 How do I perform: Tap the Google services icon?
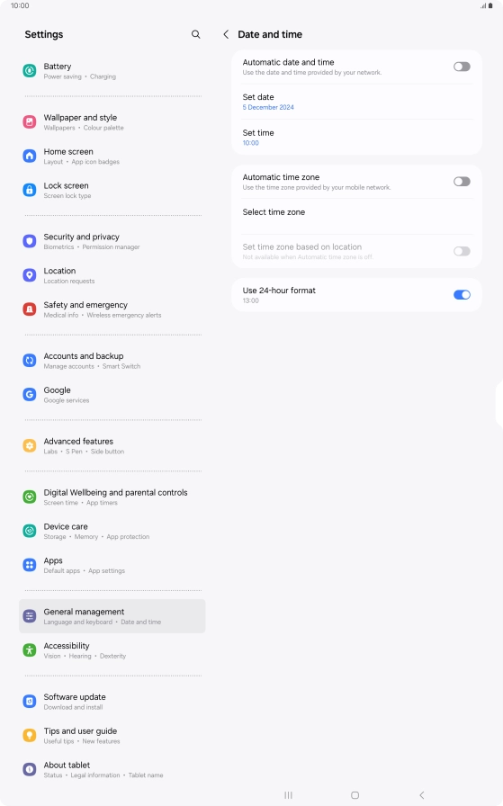30,395
